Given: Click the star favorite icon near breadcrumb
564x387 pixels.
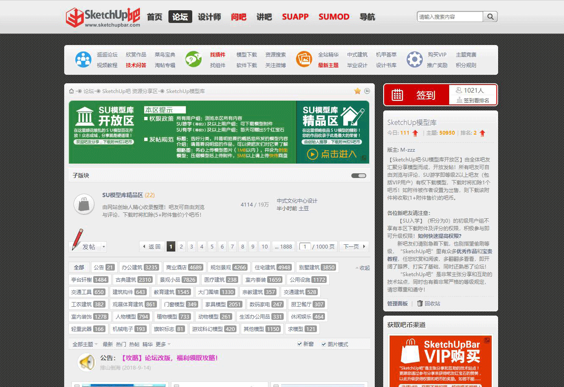Looking at the screenshot, I should tap(357, 90).
